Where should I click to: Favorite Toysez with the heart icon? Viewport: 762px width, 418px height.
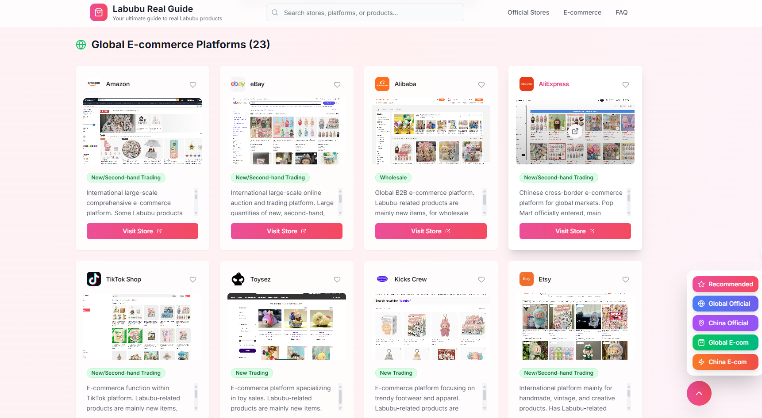tap(337, 279)
